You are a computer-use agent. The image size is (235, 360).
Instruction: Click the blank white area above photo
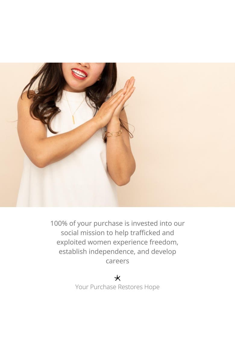(x=117, y=31)
